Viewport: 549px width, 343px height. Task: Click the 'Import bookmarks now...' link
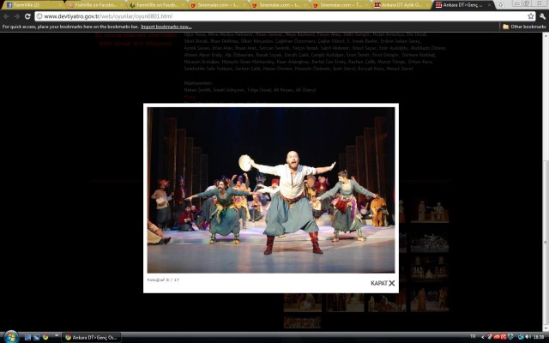point(166,27)
